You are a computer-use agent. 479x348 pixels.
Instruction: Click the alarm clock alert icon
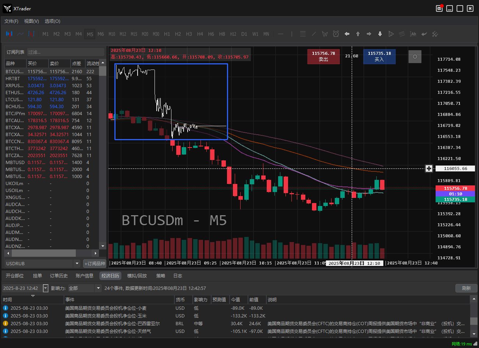pyautogui.click(x=336, y=34)
